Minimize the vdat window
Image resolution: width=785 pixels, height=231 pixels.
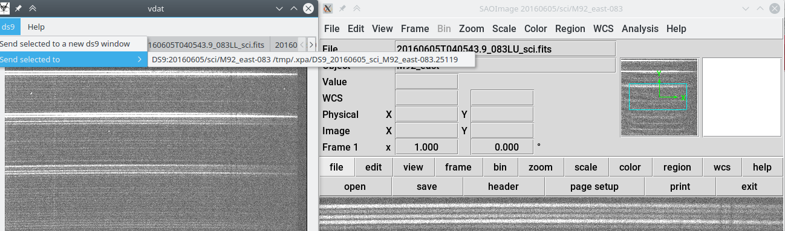(x=279, y=9)
